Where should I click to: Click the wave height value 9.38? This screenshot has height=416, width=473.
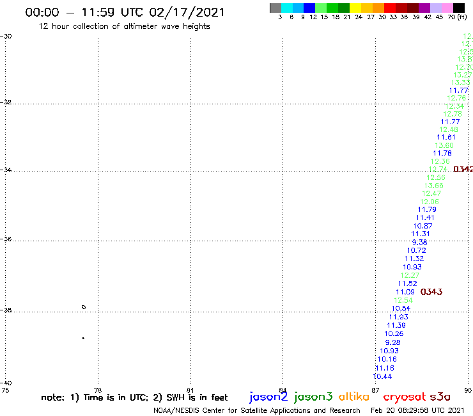point(419,243)
